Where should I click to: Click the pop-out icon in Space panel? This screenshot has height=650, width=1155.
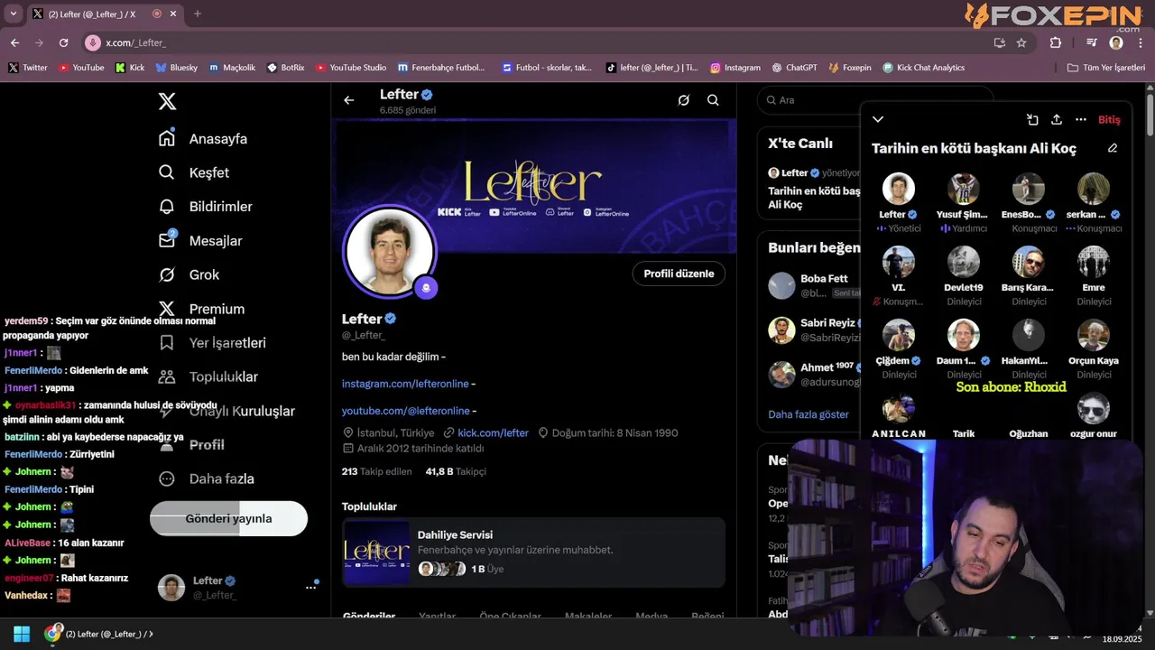1032,119
